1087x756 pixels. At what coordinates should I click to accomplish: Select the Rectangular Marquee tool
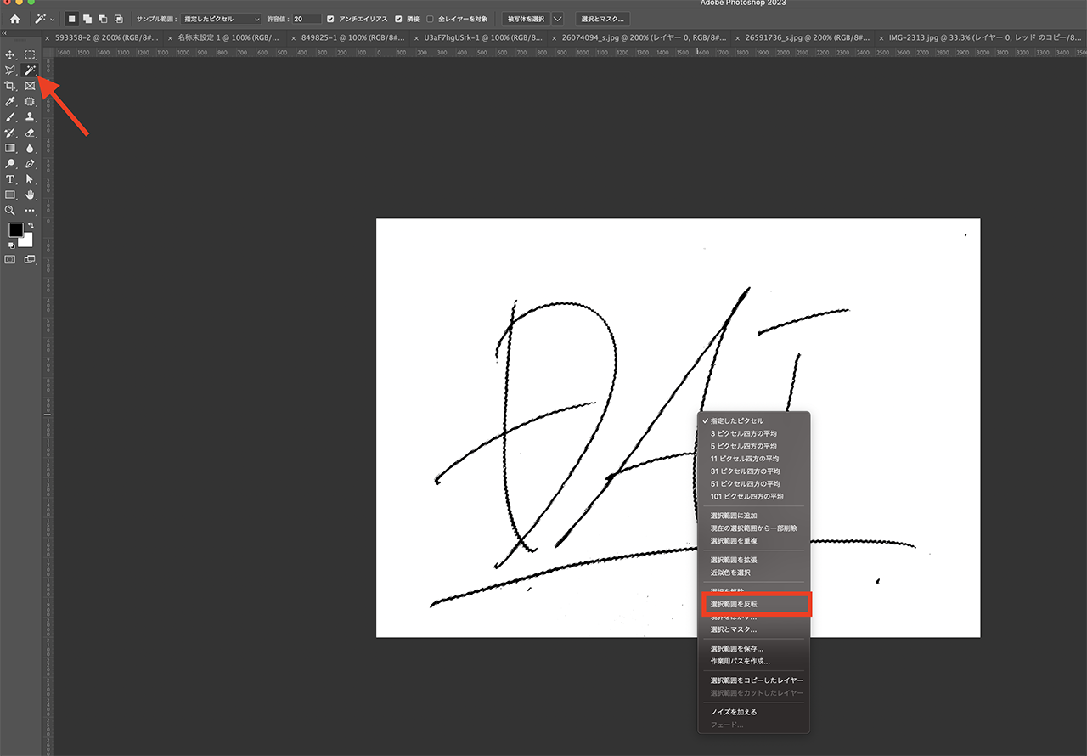[30, 54]
